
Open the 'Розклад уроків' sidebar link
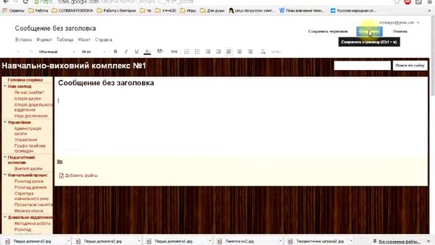(29, 182)
